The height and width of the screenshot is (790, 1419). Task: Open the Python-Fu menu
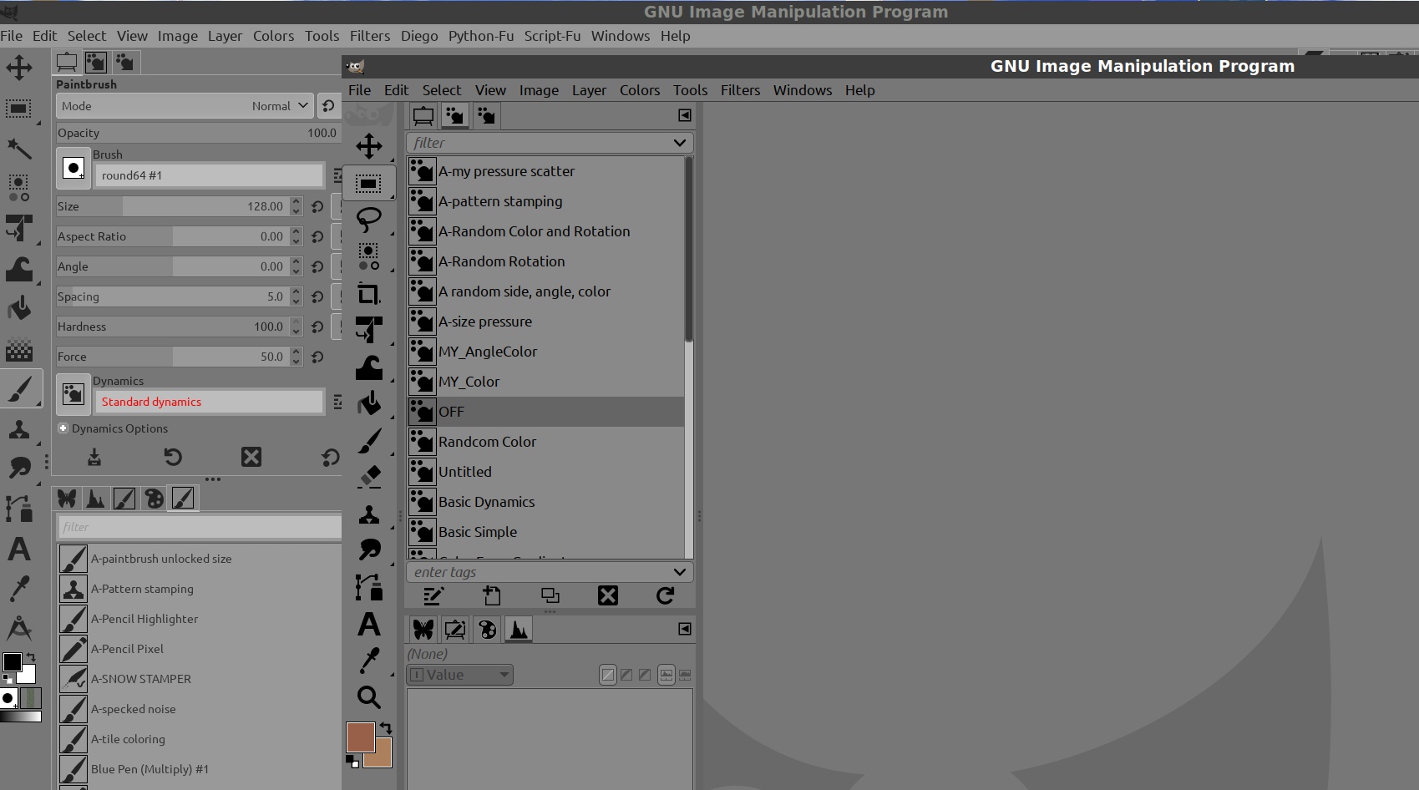[480, 36]
